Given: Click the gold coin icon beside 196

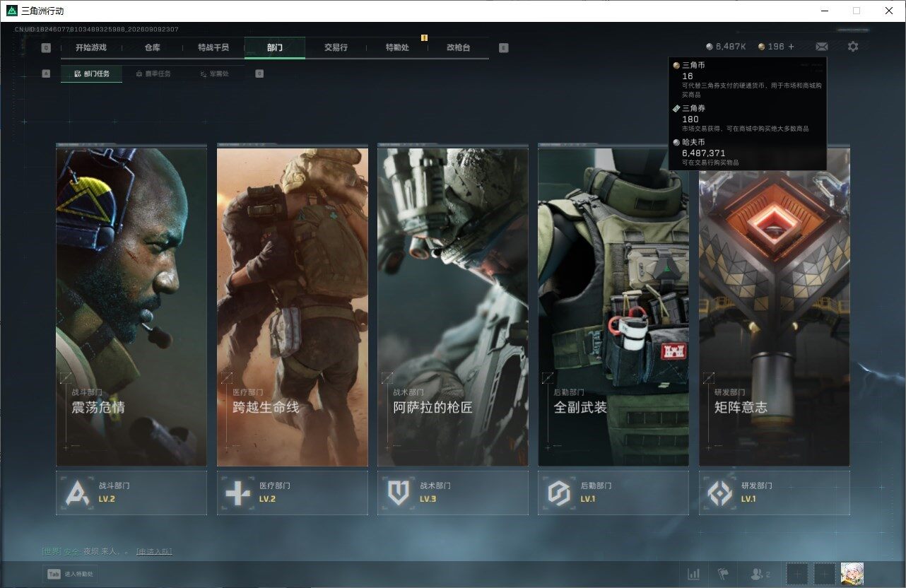Looking at the screenshot, I should [x=761, y=47].
